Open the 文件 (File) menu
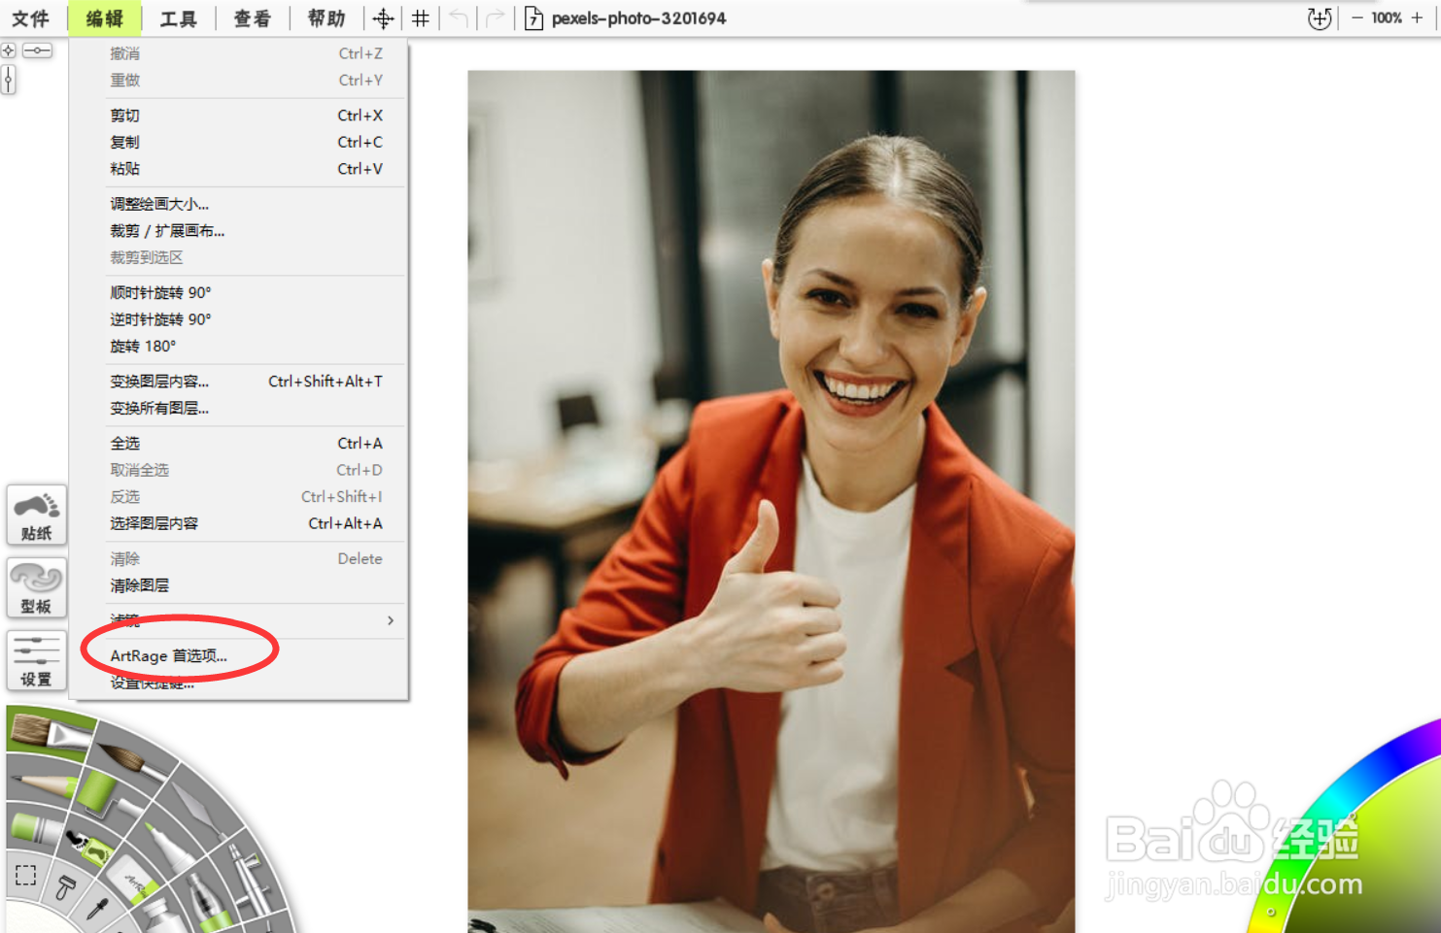This screenshot has width=1441, height=933. (30, 18)
